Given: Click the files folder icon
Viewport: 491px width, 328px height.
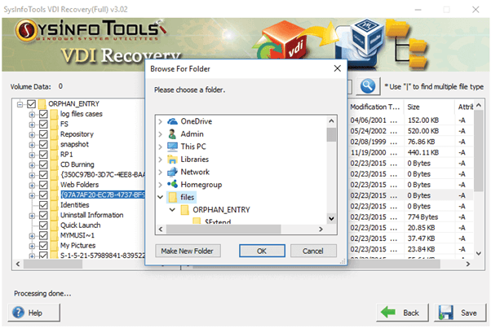Looking at the screenshot, I should click(173, 197).
